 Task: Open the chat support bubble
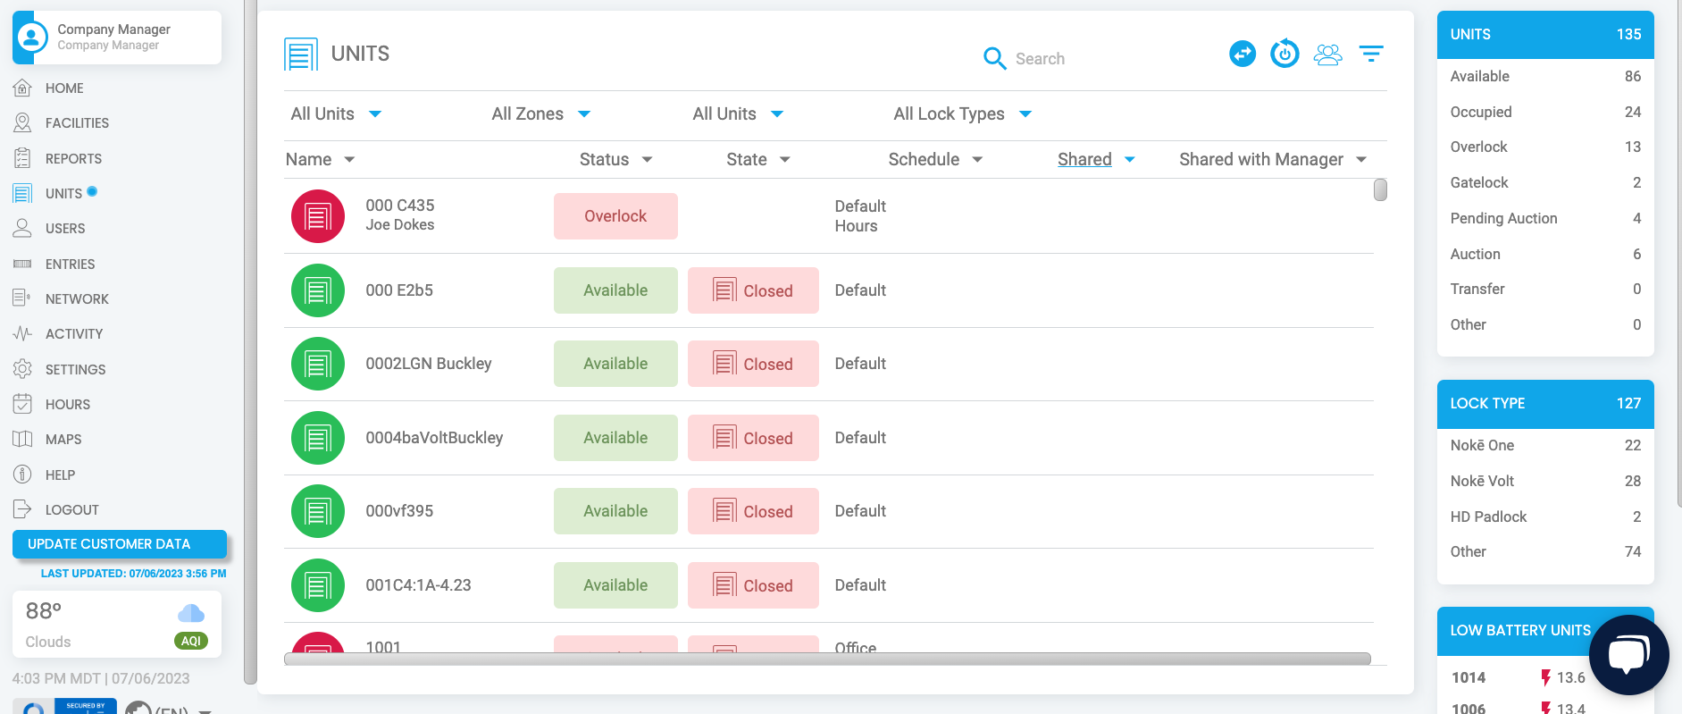point(1628,654)
